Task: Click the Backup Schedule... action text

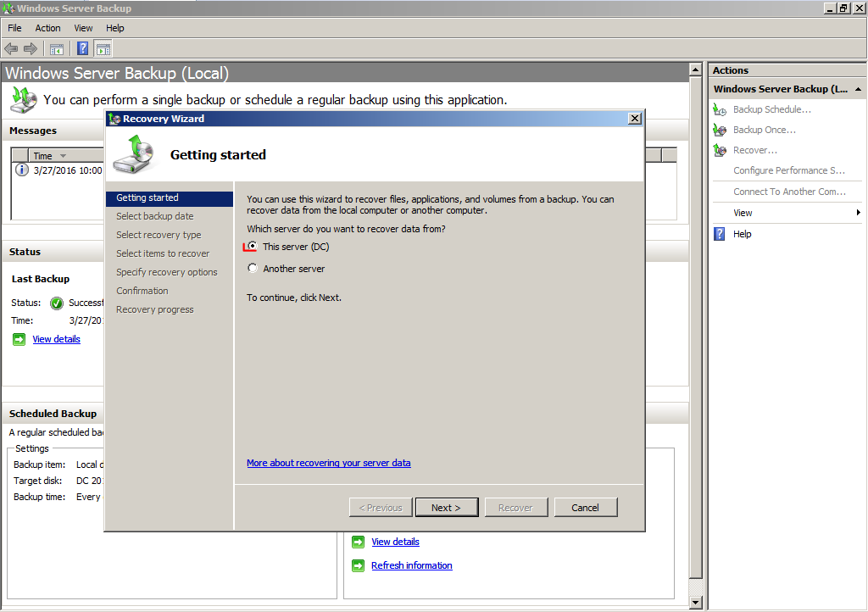Action: click(771, 109)
